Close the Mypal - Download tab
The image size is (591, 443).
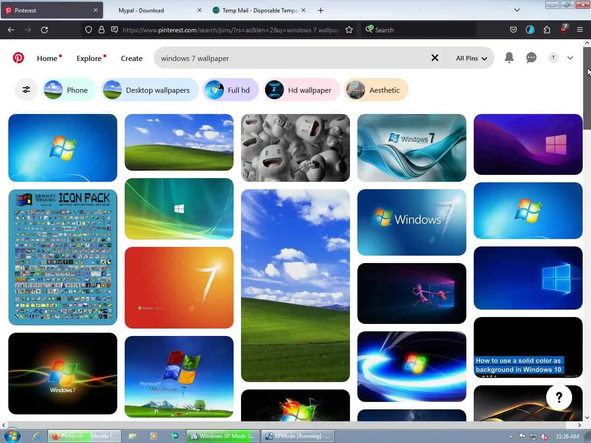(x=199, y=10)
